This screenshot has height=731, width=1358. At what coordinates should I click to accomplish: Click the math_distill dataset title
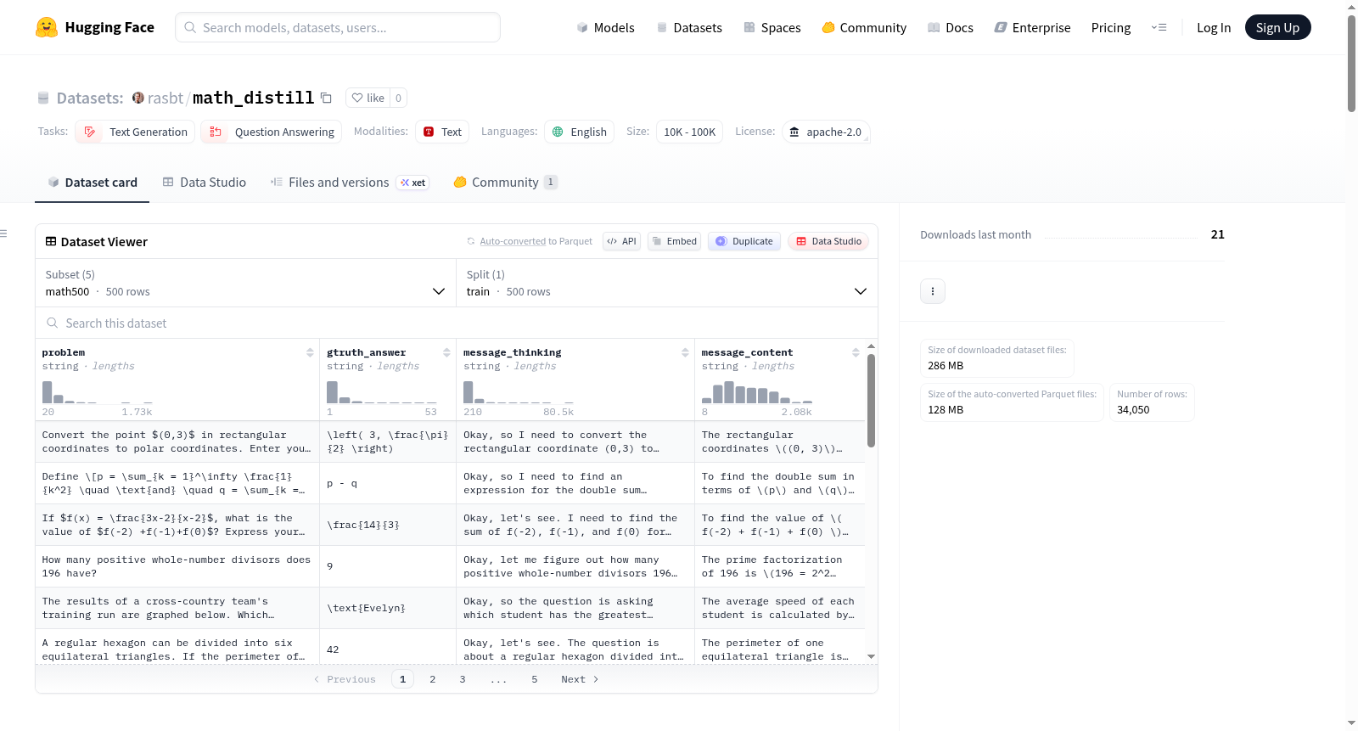coord(254,98)
